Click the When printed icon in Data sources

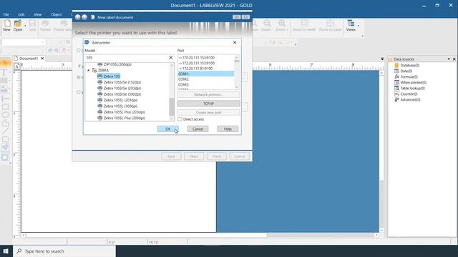396,83
